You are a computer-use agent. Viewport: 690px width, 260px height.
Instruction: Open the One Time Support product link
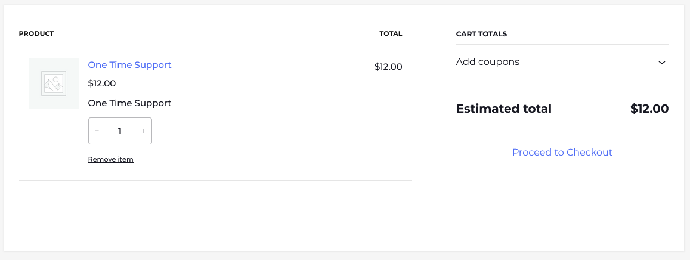[x=129, y=65]
